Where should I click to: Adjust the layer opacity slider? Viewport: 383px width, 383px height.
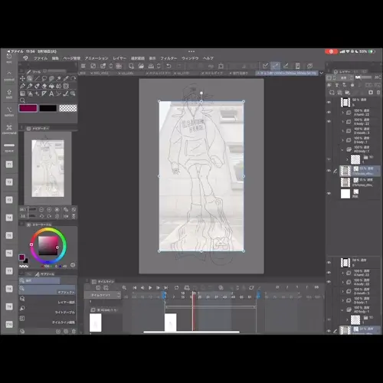(364, 77)
